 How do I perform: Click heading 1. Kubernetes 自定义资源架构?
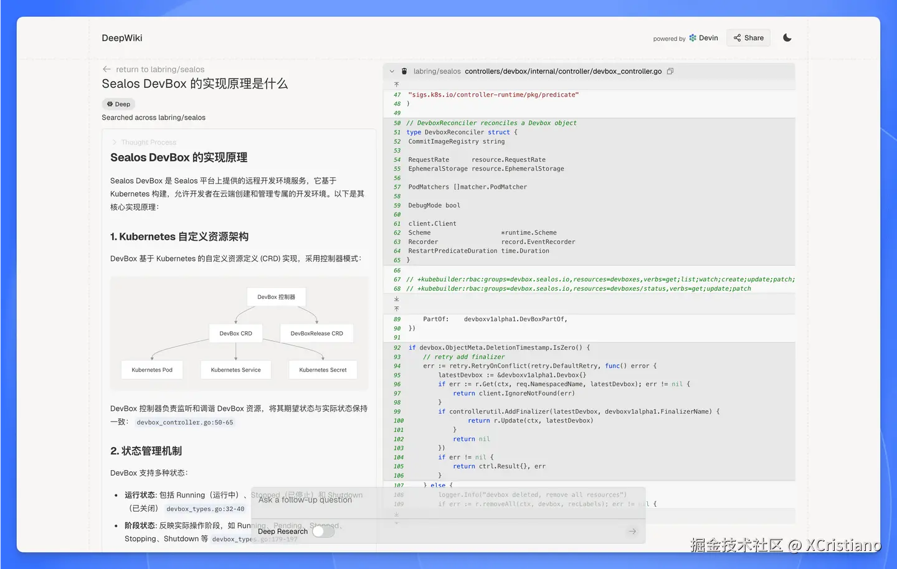tap(179, 237)
